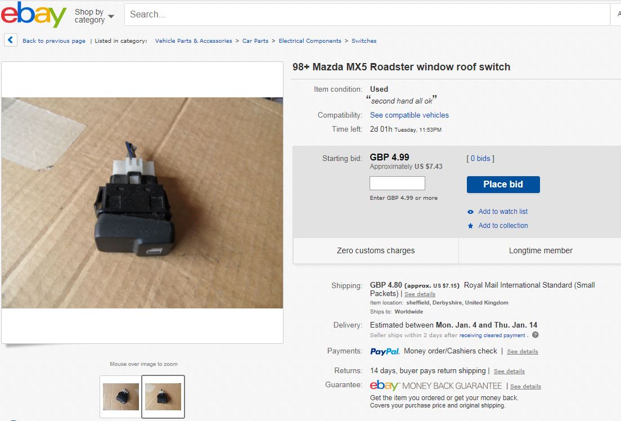Open See compatible vehicles link

click(x=409, y=115)
